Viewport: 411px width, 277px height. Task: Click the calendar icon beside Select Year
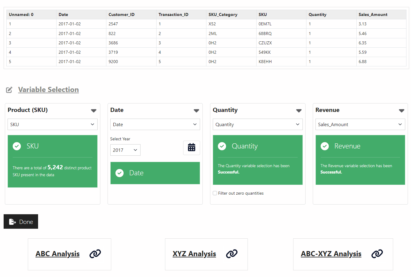coord(191,148)
